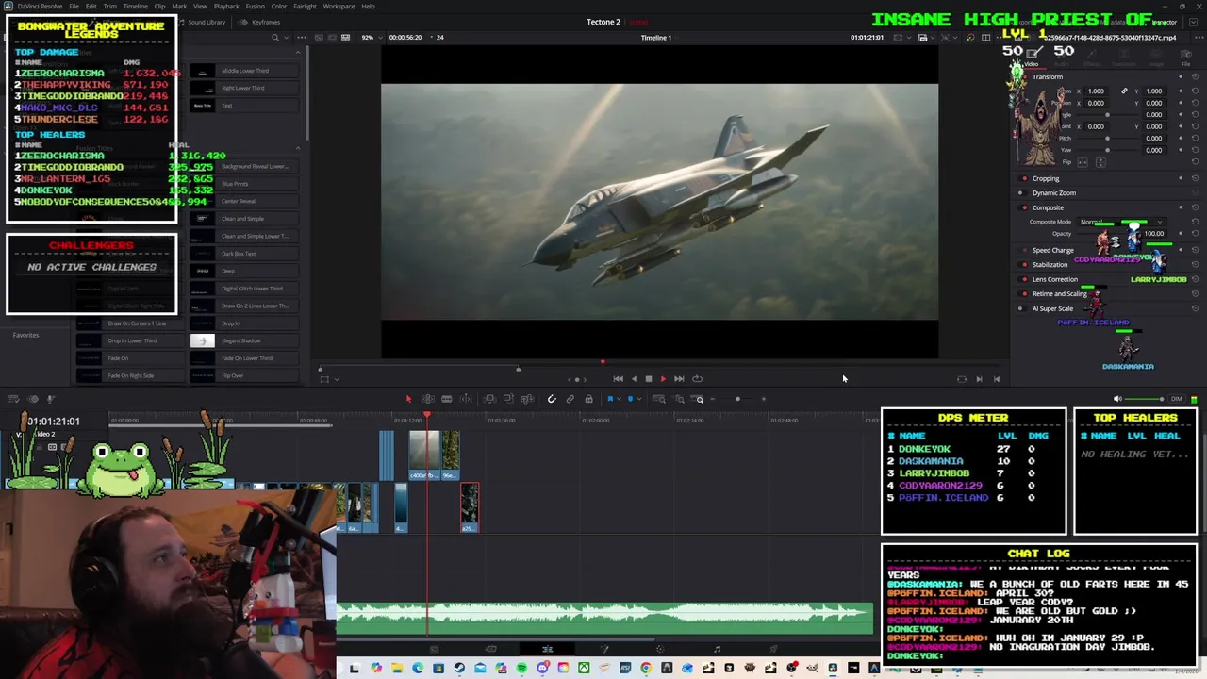1207x679 pixels.
Task: Click the Opacity slider in Composite
Action: pyautogui.click(x=1108, y=233)
